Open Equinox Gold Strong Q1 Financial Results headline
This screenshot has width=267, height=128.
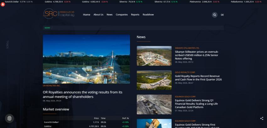[196, 104]
